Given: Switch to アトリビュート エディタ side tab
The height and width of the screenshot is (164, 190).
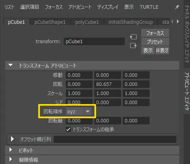Looking at the screenshot, I should click(187, 91).
